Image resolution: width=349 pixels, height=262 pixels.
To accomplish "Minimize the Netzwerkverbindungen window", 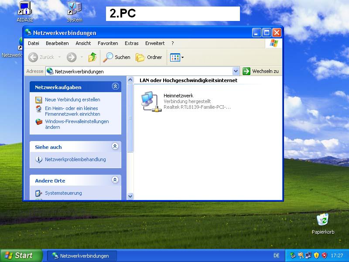I will click(257, 33).
